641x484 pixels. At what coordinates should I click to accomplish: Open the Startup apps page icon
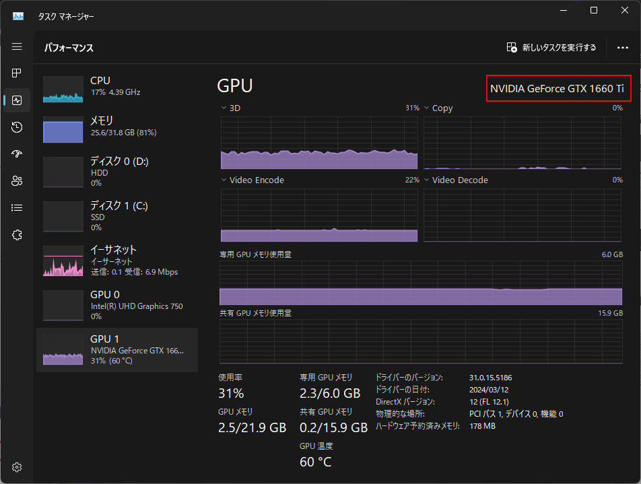[x=17, y=153]
